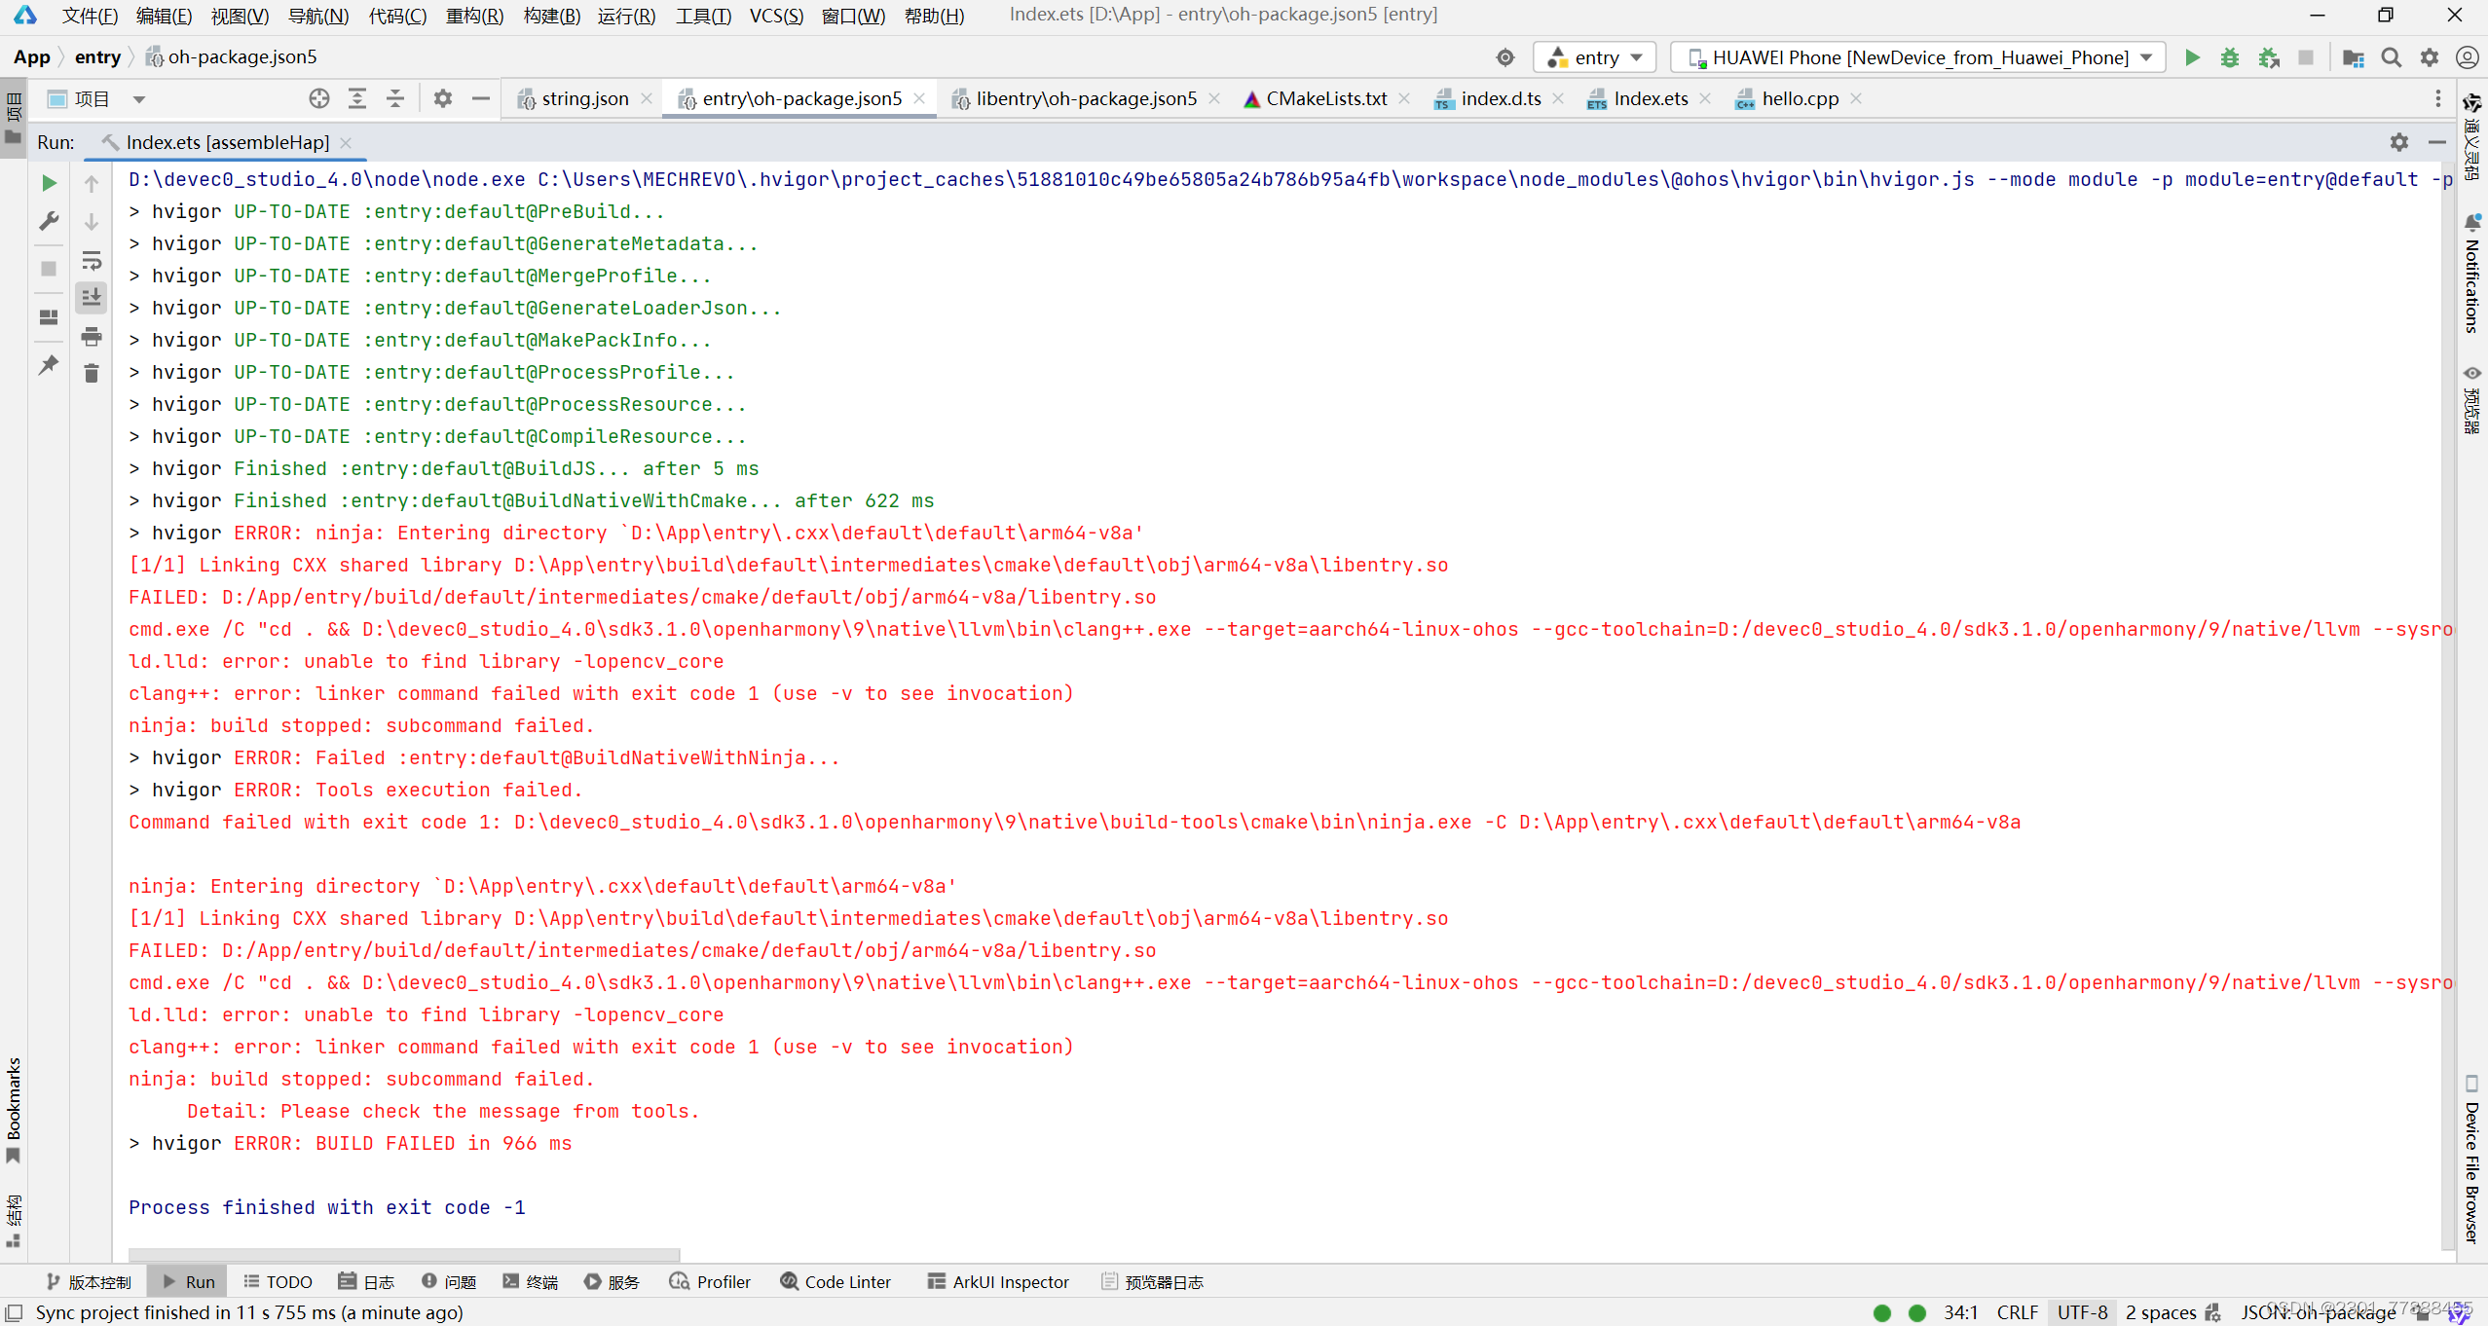Clear run output with trash icon
The image size is (2488, 1326).
coord(92,374)
